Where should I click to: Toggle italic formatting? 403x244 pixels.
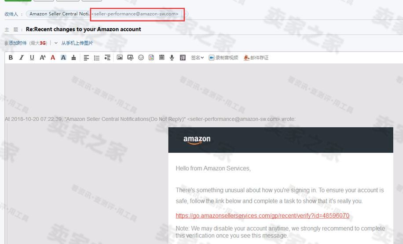pyautogui.click(x=21, y=57)
